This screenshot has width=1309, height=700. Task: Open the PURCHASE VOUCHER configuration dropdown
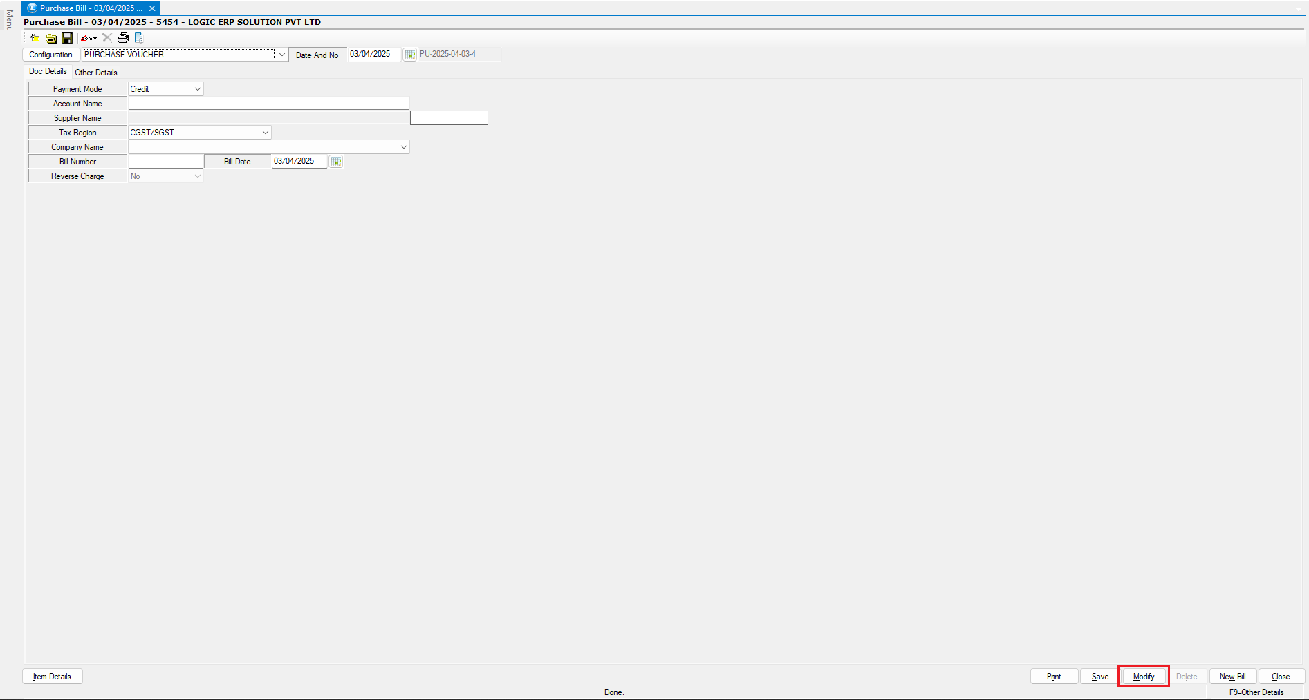[x=281, y=55]
